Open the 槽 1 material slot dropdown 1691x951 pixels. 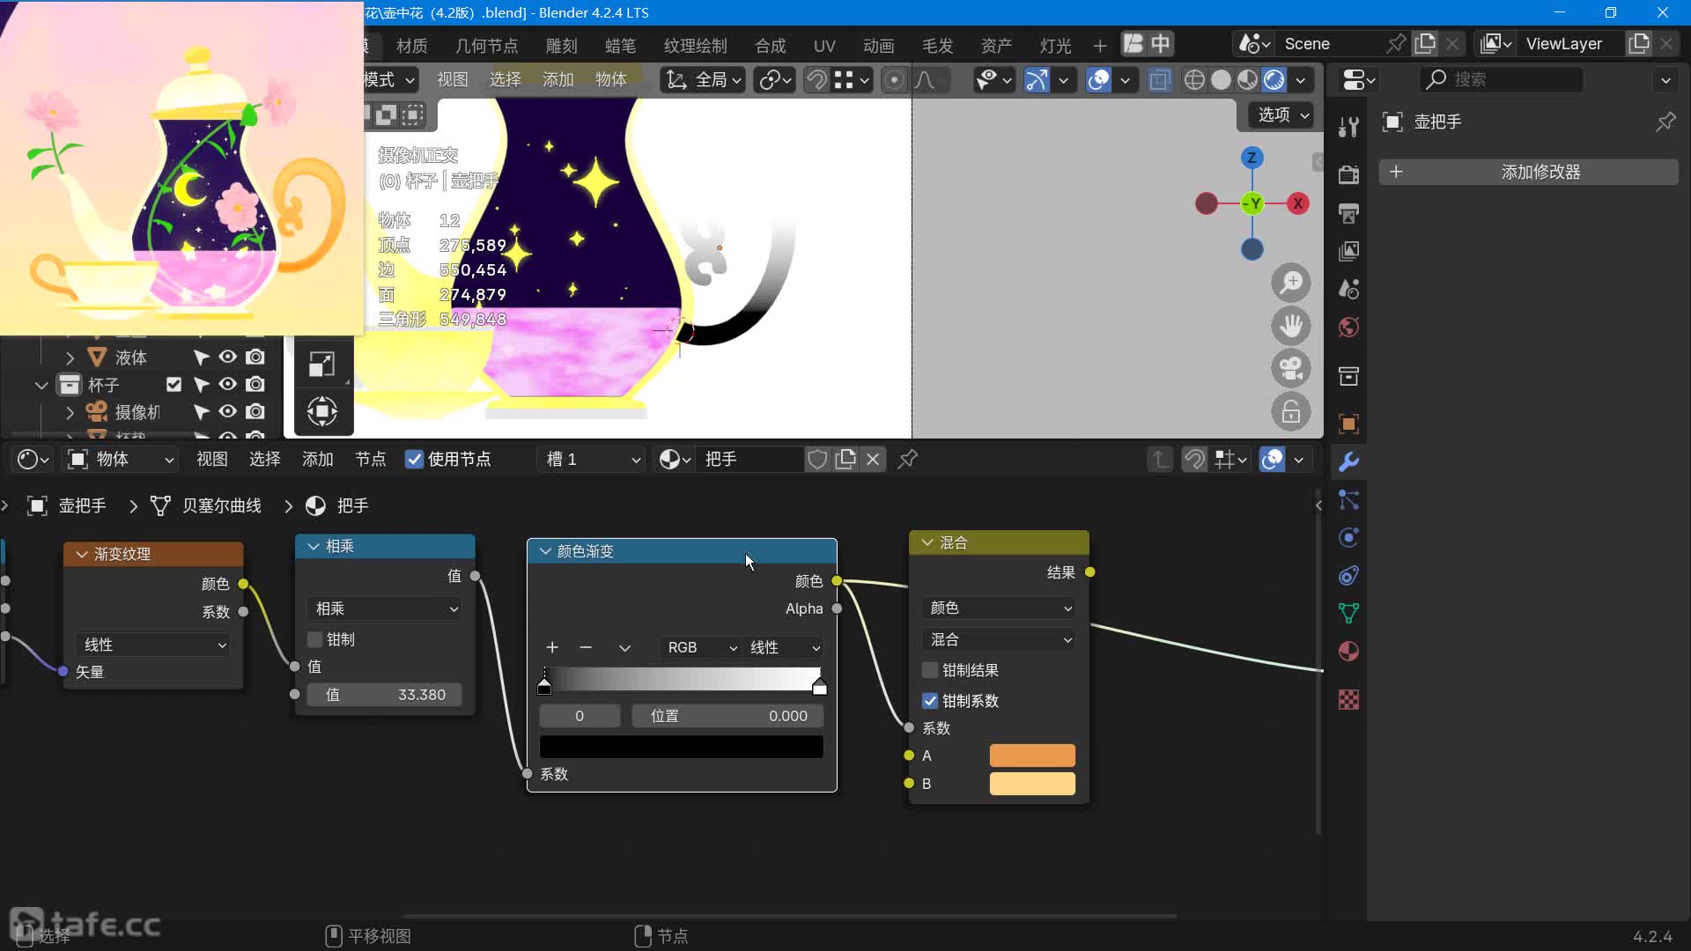point(593,459)
